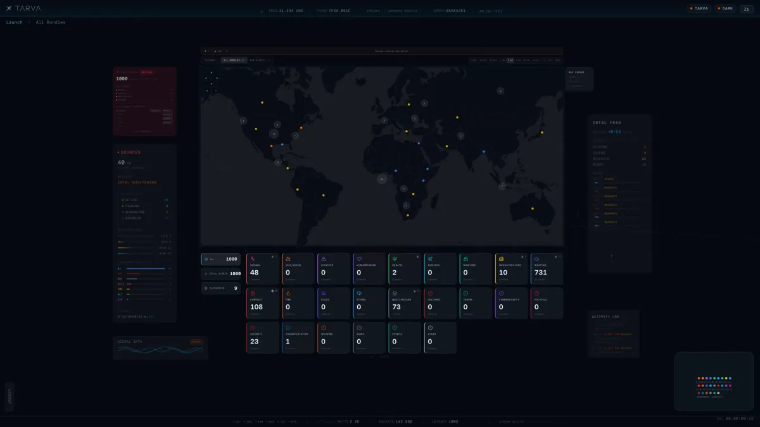Click the Weather cloud icon
The image size is (760, 427).
click(x=536, y=259)
